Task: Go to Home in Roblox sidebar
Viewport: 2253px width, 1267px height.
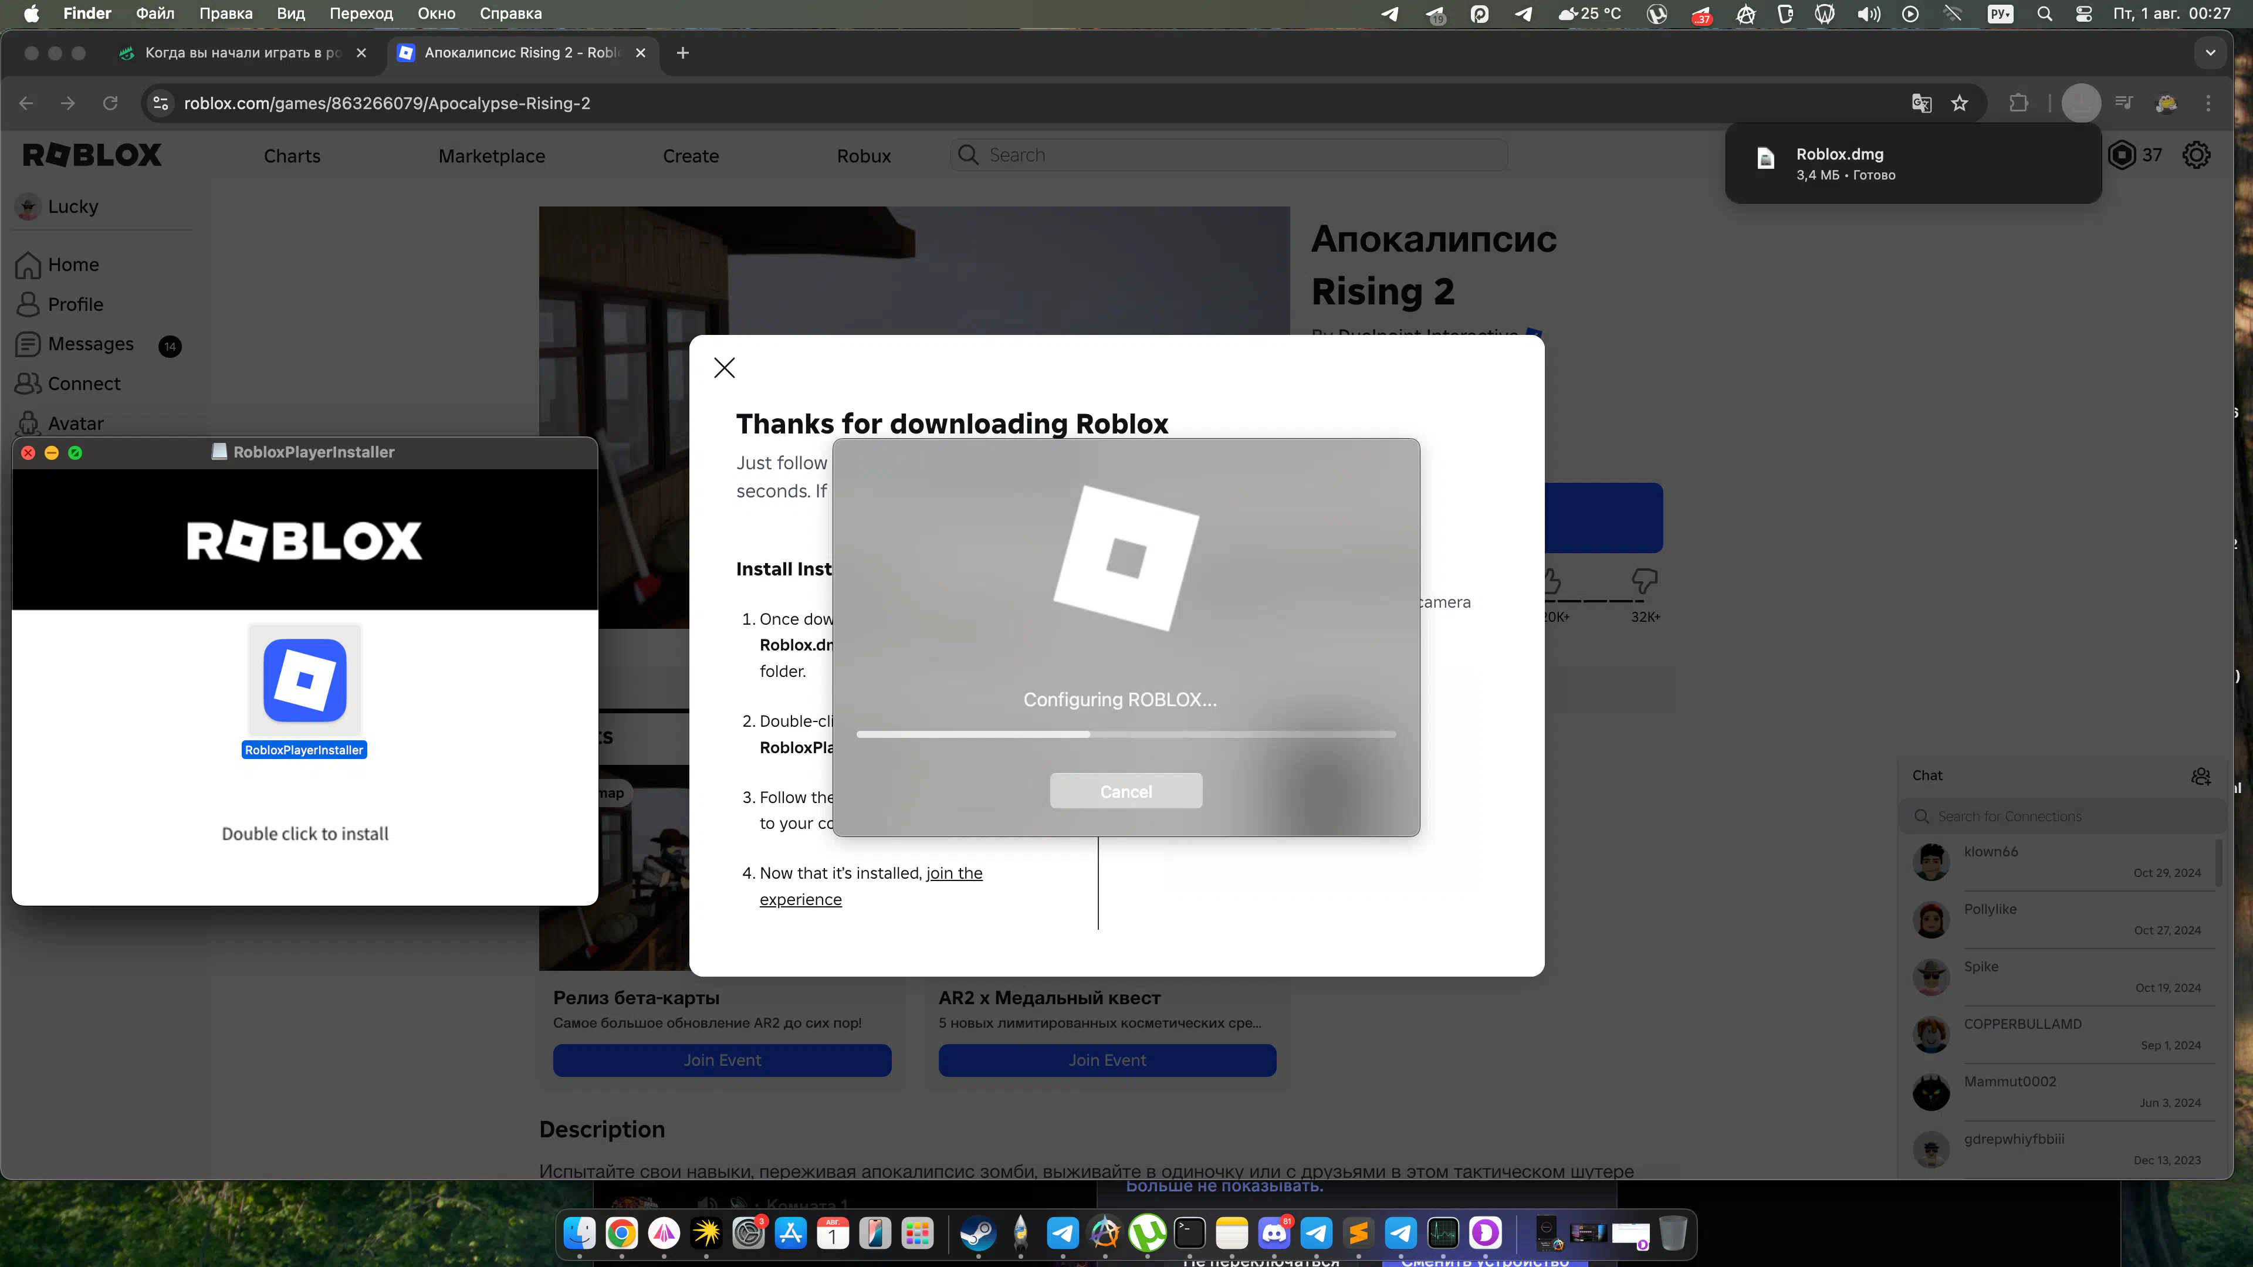Action: click(57, 264)
